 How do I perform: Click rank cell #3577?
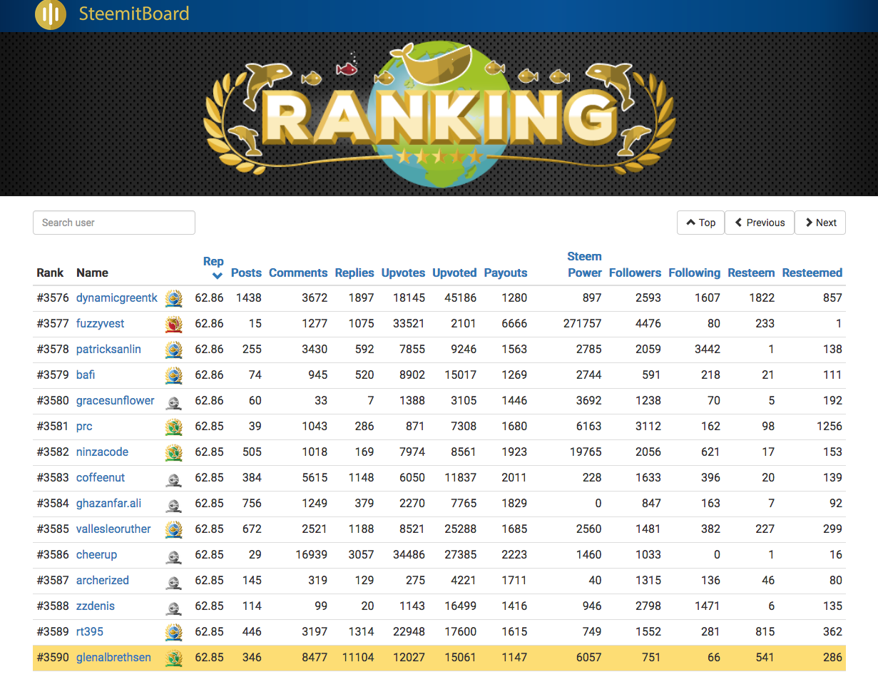(53, 323)
